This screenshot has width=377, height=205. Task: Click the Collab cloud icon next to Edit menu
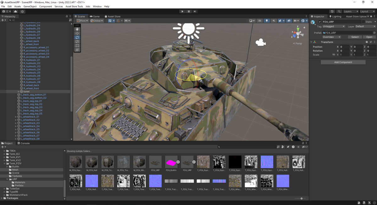15,11
